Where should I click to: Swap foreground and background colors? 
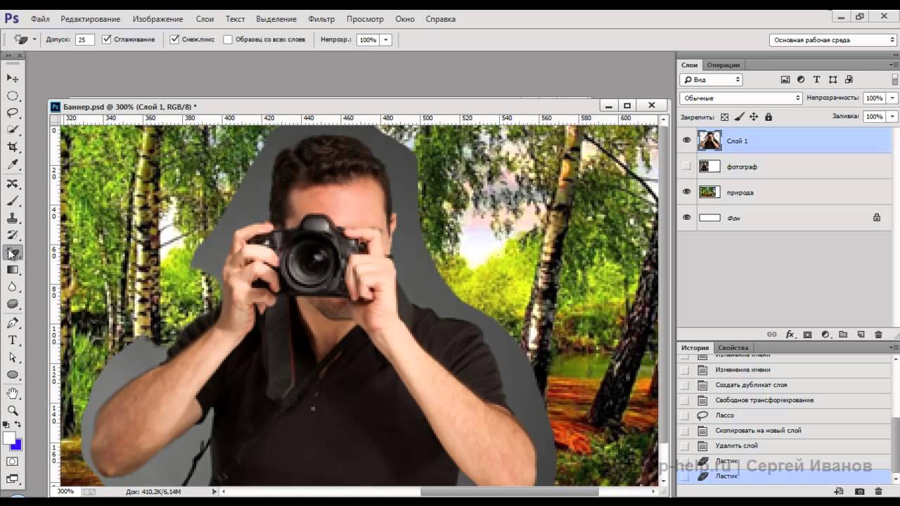18,424
